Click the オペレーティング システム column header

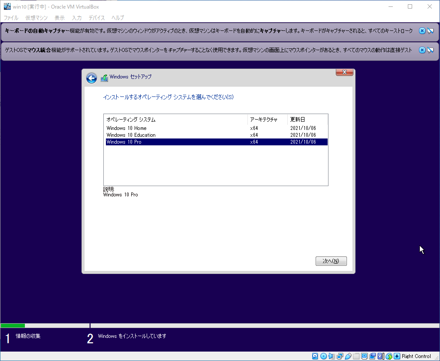point(176,120)
